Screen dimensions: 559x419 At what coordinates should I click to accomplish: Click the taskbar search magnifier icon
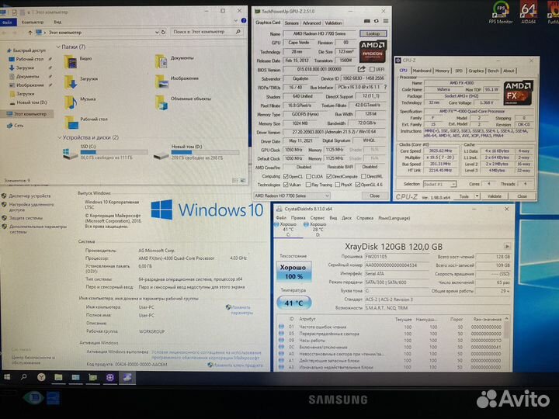pyautogui.click(x=24, y=376)
